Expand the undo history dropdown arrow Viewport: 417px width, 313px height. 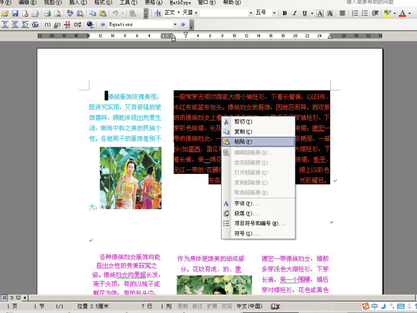click(x=123, y=13)
